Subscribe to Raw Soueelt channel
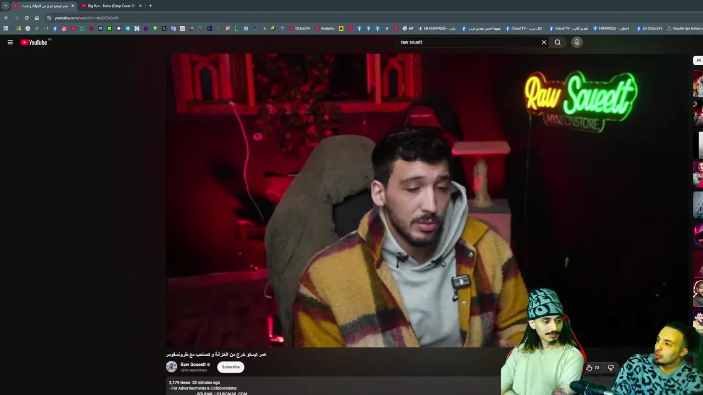 tap(231, 367)
